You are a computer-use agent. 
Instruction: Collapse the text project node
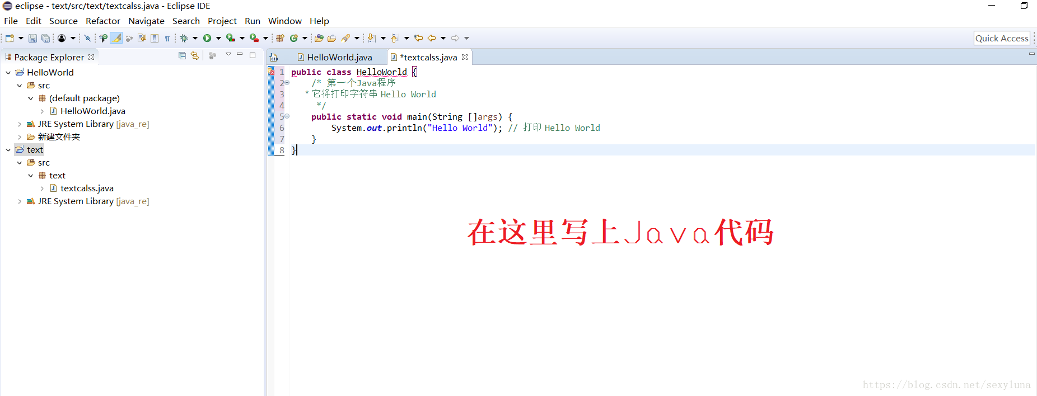(x=8, y=150)
